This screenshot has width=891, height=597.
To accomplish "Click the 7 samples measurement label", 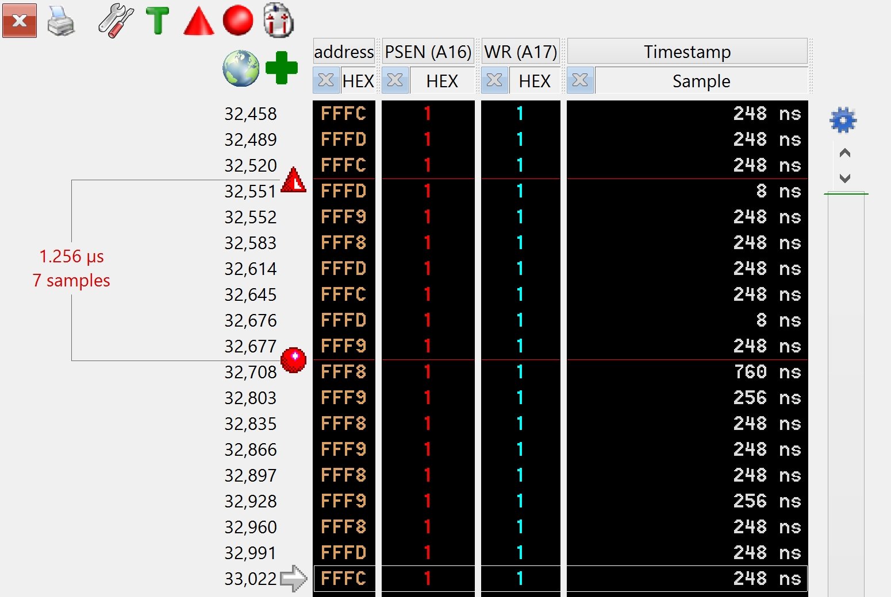I will coord(71,280).
